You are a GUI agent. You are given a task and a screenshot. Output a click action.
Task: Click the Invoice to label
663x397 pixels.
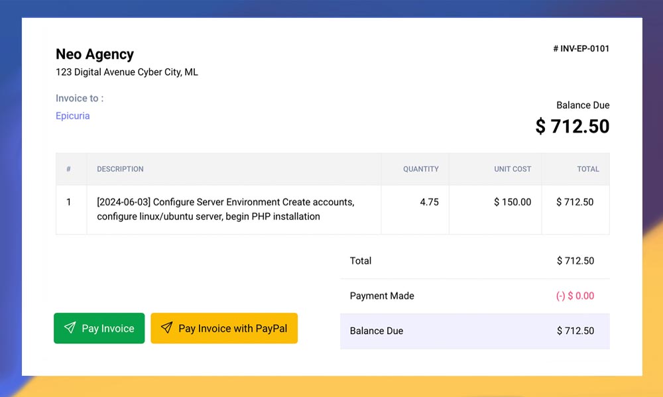click(80, 98)
